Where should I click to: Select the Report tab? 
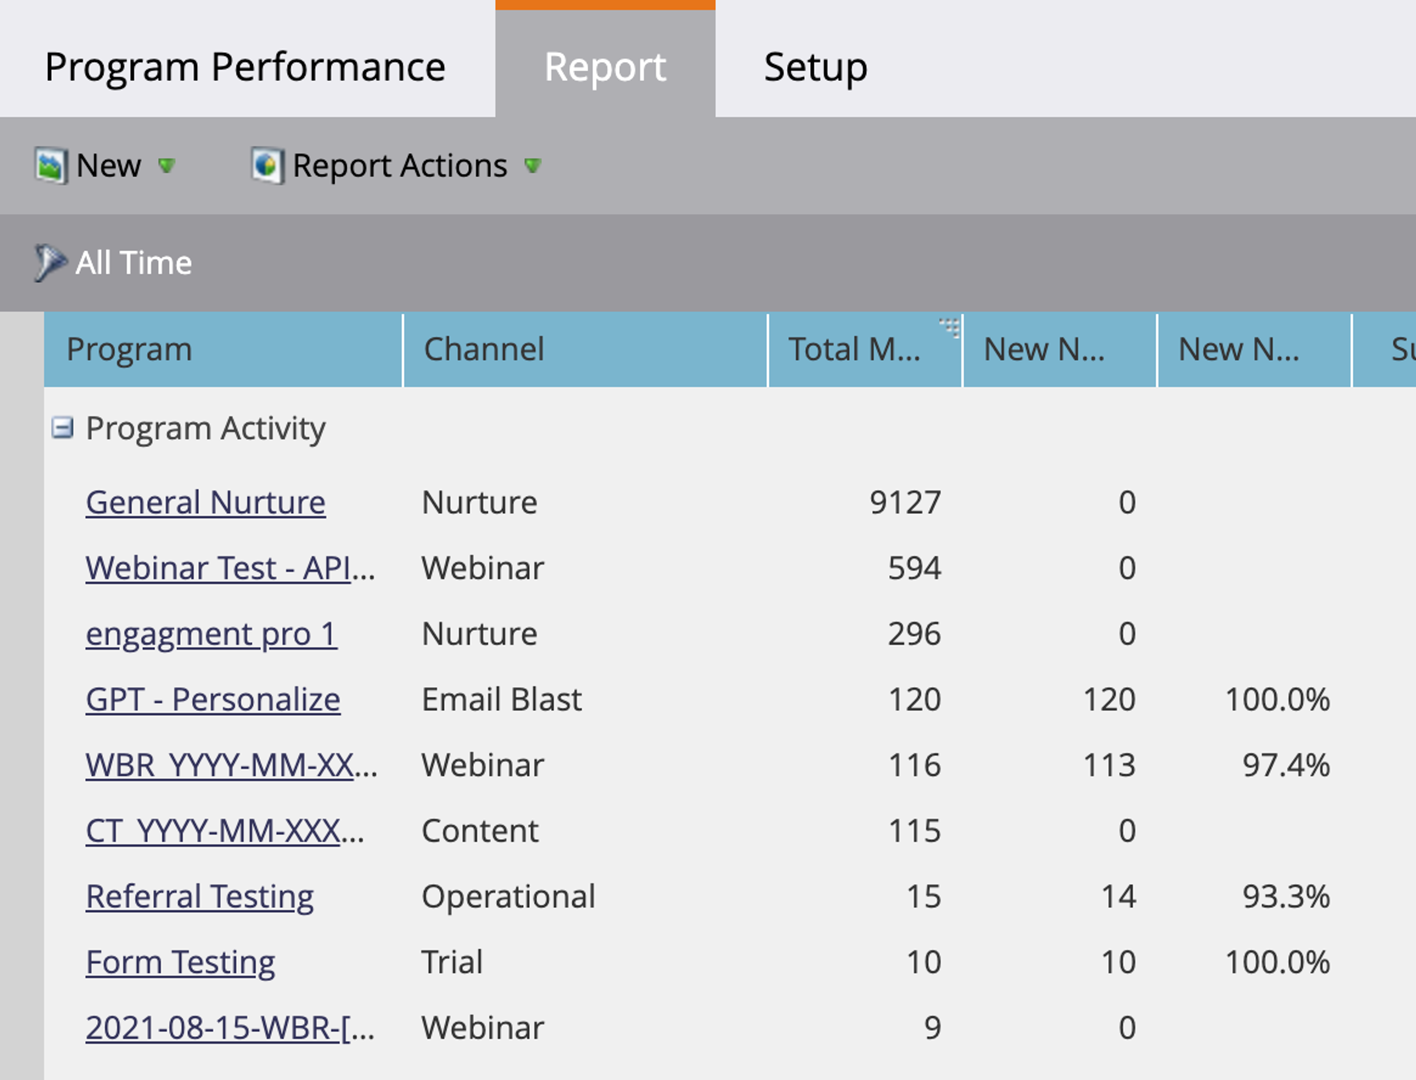pos(605,66)
